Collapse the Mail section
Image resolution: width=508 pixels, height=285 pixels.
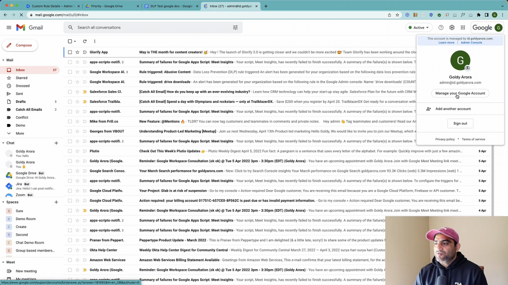[3, 60]
